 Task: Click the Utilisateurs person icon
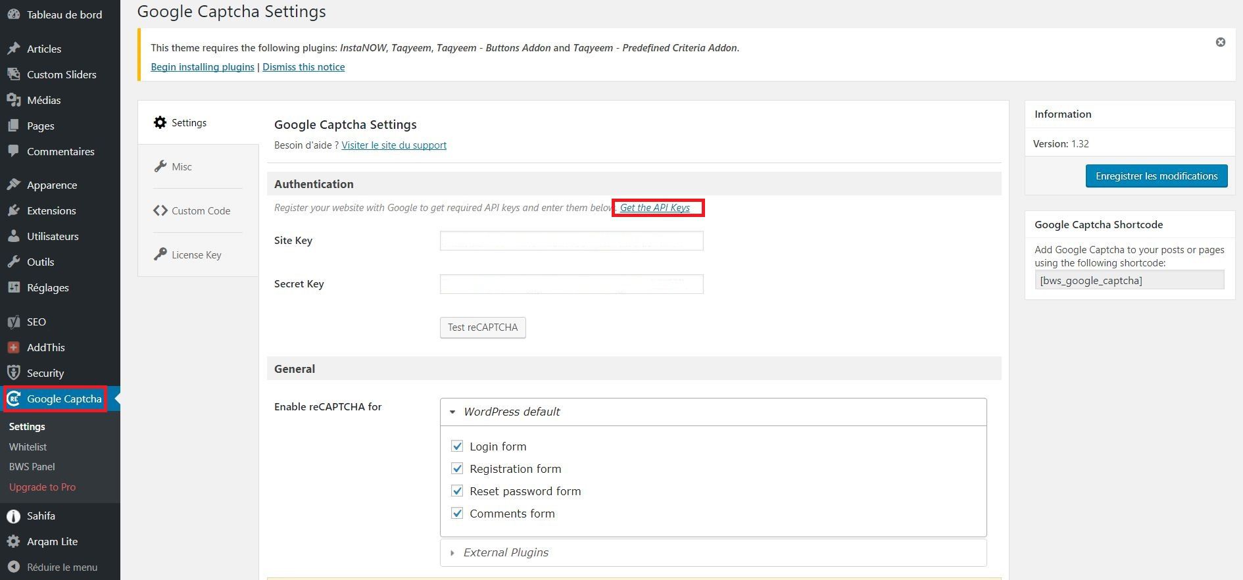13,236
